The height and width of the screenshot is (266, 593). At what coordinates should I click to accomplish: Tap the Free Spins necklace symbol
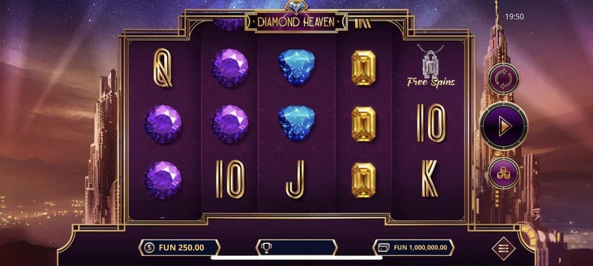tap(431, 66)
